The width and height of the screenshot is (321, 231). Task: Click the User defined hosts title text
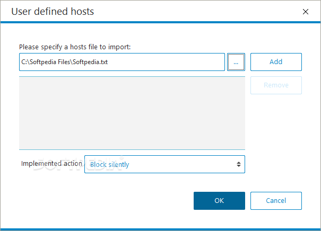coord(53,12)
